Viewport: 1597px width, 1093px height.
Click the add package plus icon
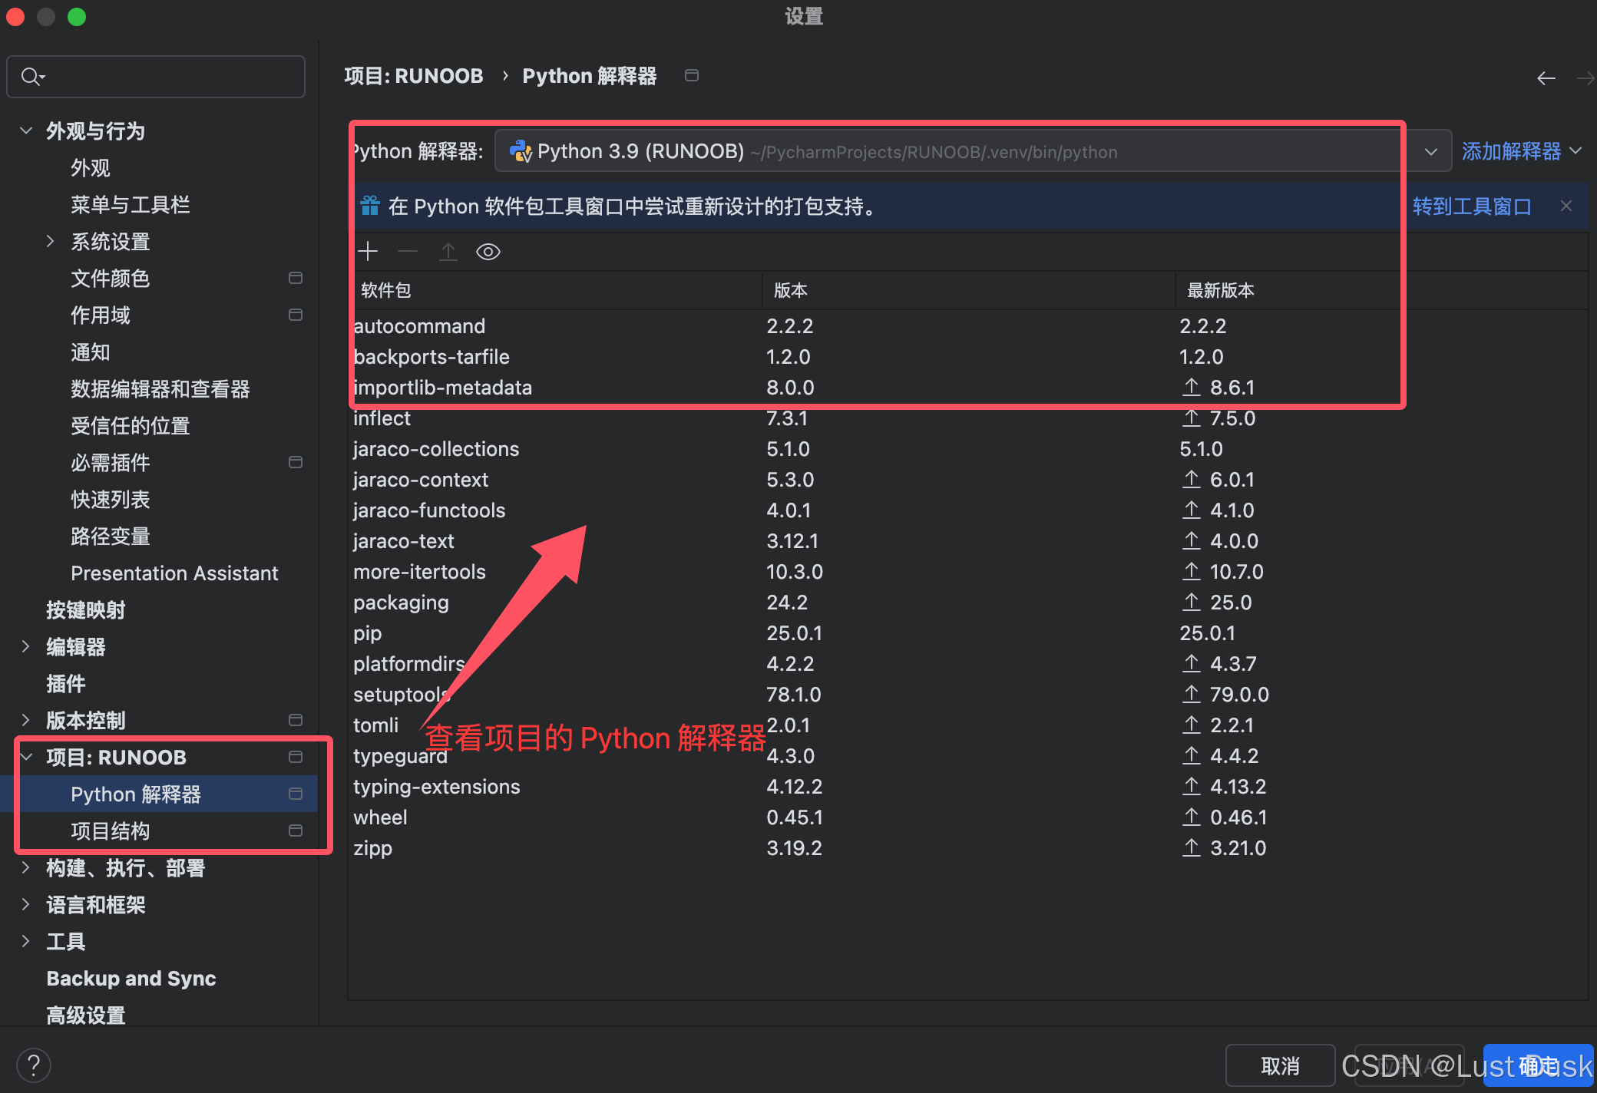click(368, 251)
